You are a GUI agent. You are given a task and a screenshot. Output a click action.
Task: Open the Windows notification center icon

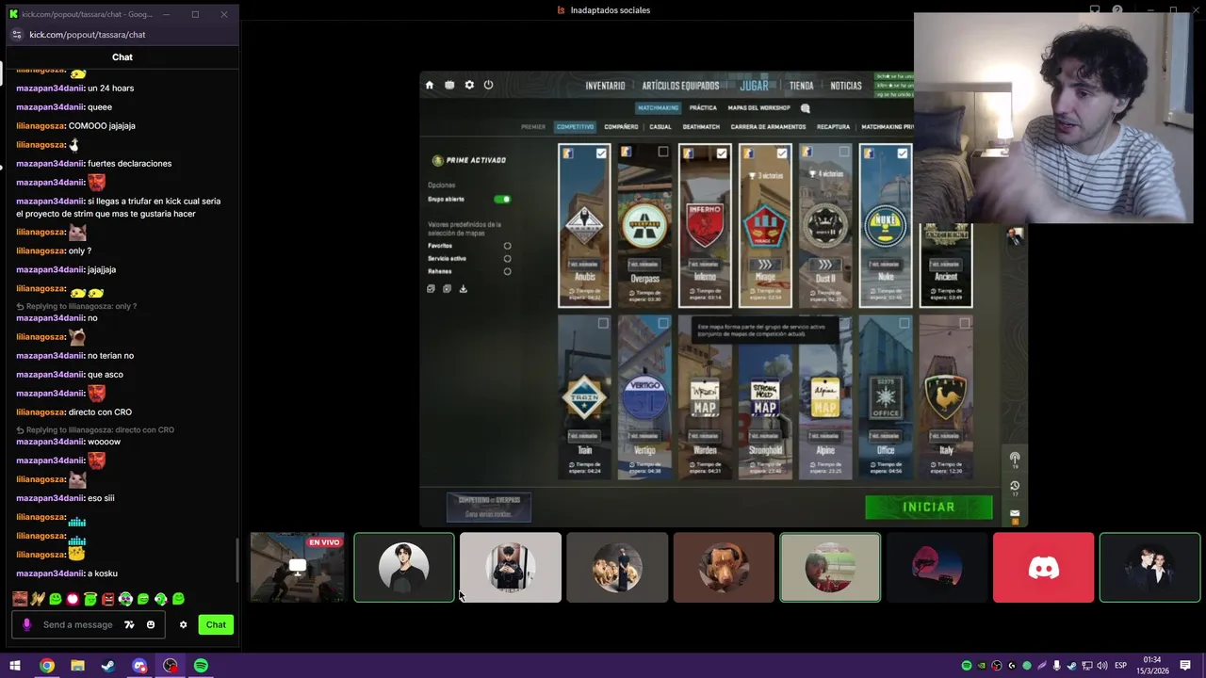[x=1185, y=666]
